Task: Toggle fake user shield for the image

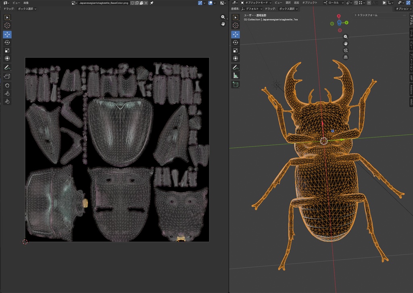Action: 132,3
